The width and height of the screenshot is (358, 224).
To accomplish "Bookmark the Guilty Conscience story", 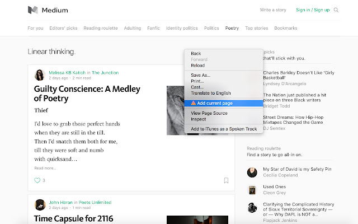I will (x=226, y=180).
